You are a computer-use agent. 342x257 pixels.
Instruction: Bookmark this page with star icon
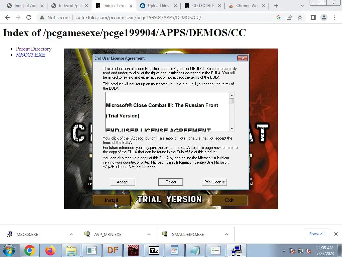coord(300,17)
